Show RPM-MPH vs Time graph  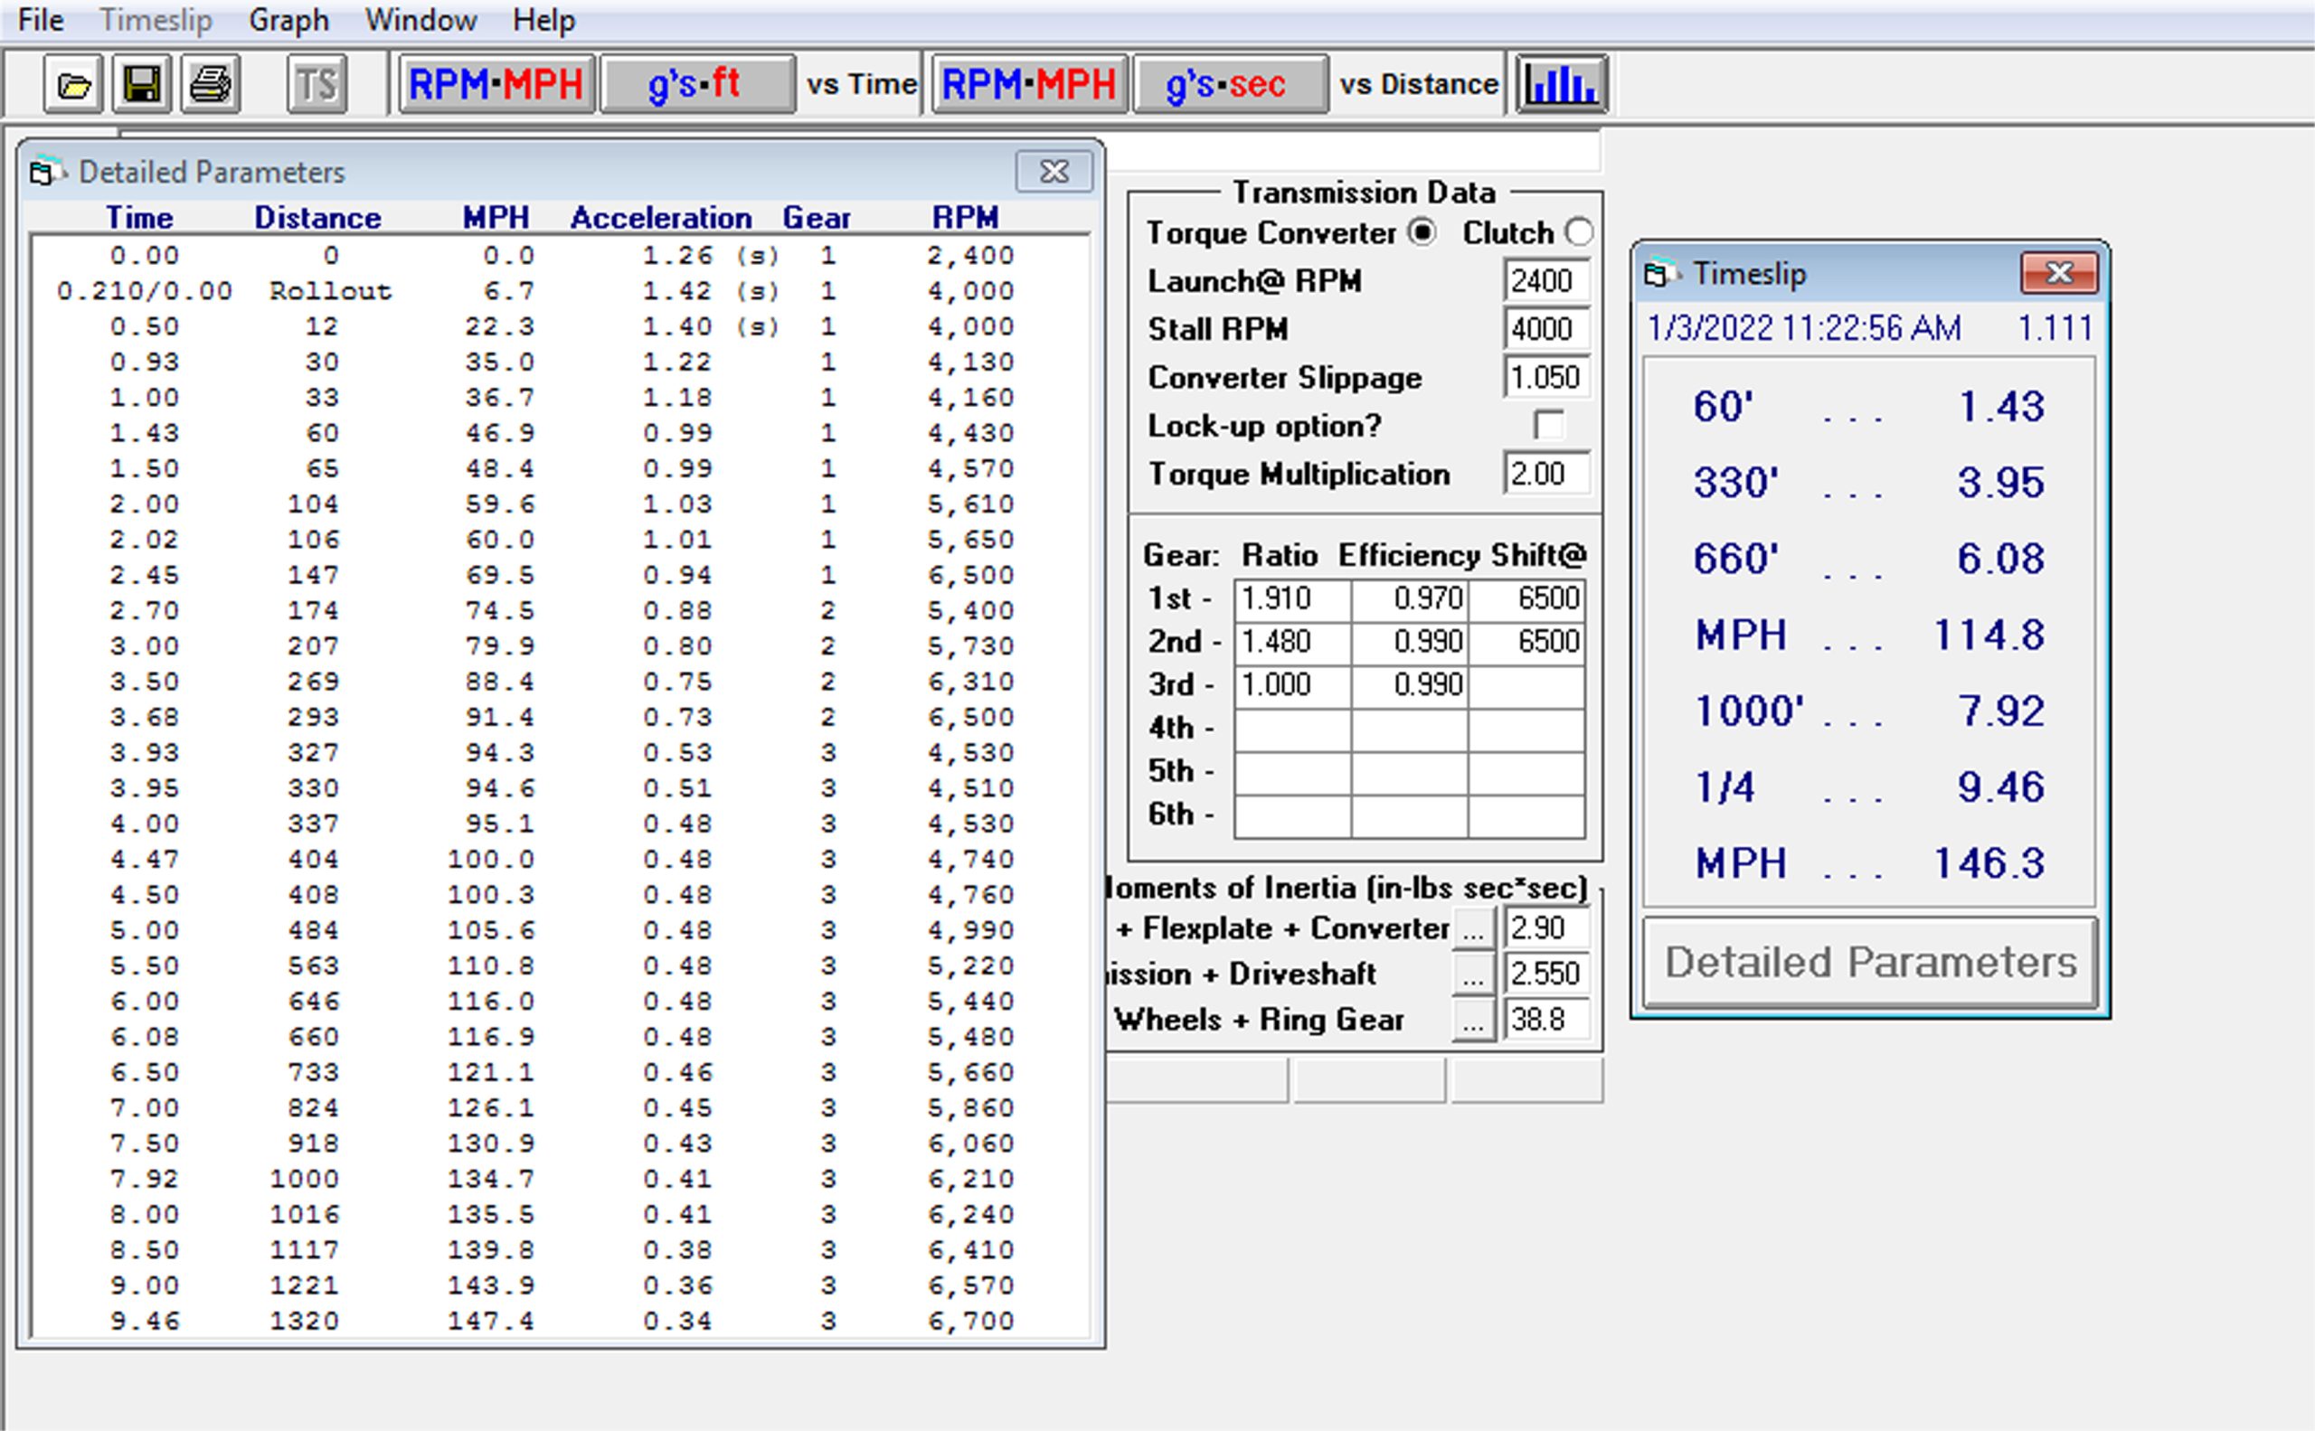pos(496,85)
